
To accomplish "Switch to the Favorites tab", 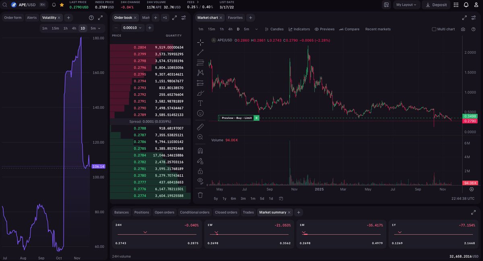I will 235,18.
